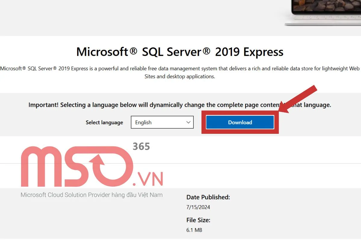Viewport: 361px width, 240px height.
Task: Click the laptop image in the top banner
Action: coord(325,12)
